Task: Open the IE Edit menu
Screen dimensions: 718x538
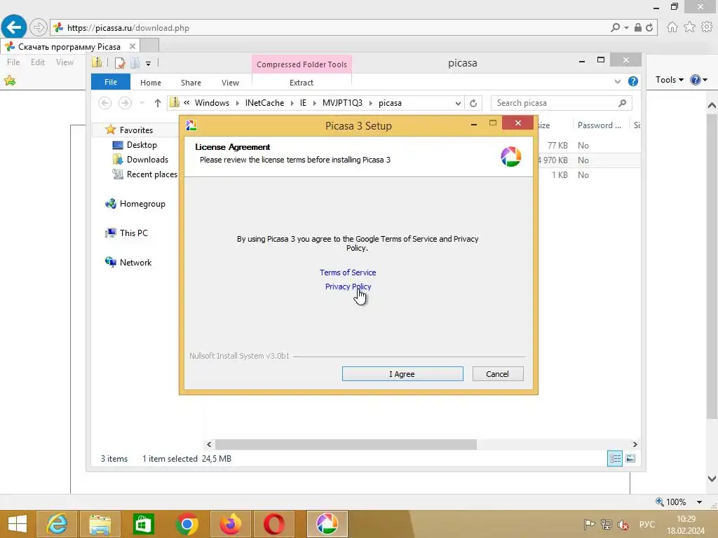Action: tap(38, 62)
